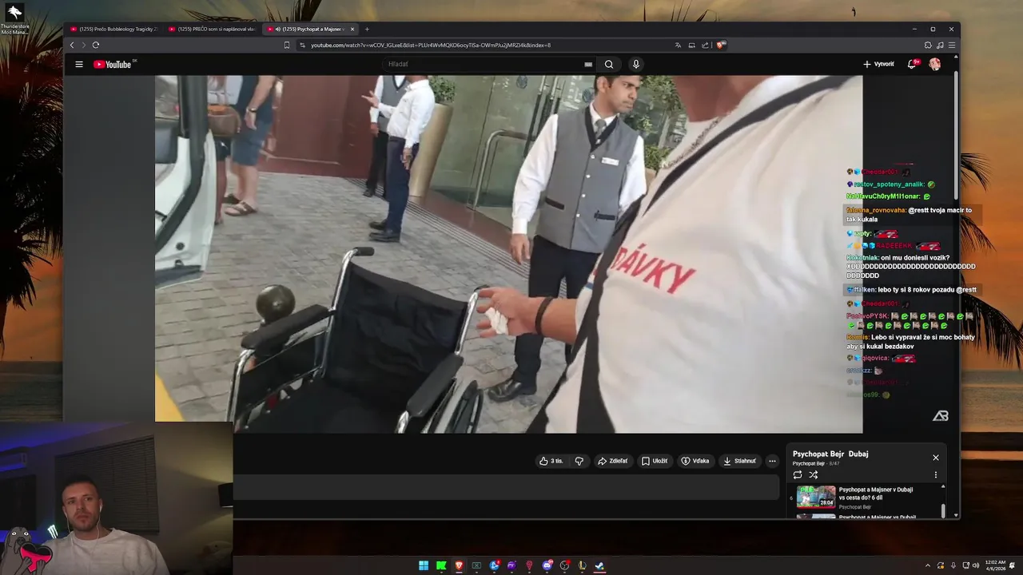Switch to the PREČO som si naplánoval tab
1023x575 pixels.
pyautogui.click(x=212, y=29)
